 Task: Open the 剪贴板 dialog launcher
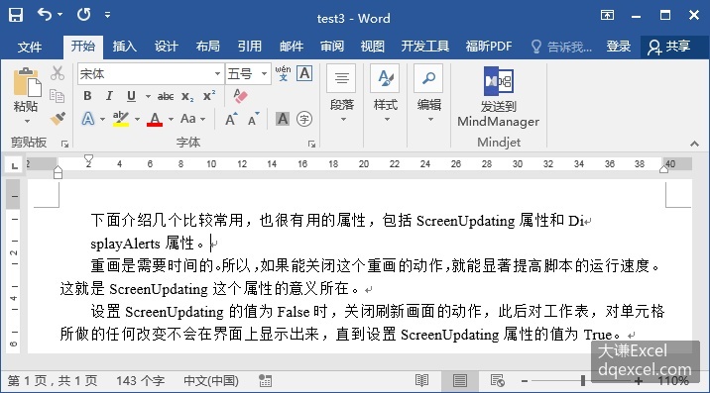pyautogui.click(x=64, y=144)
